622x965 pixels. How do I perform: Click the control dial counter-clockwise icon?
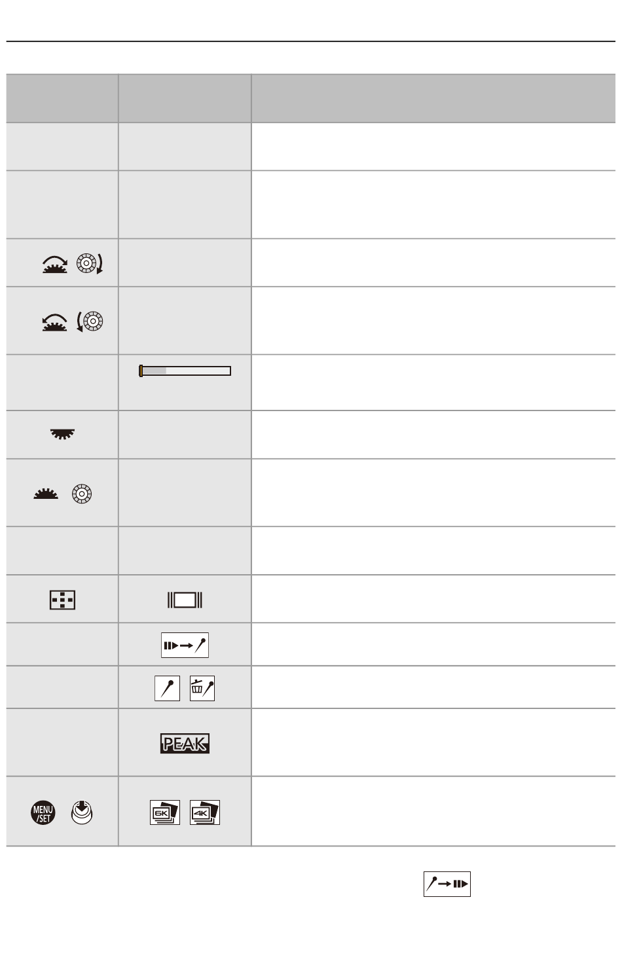(x=90, y=321)
